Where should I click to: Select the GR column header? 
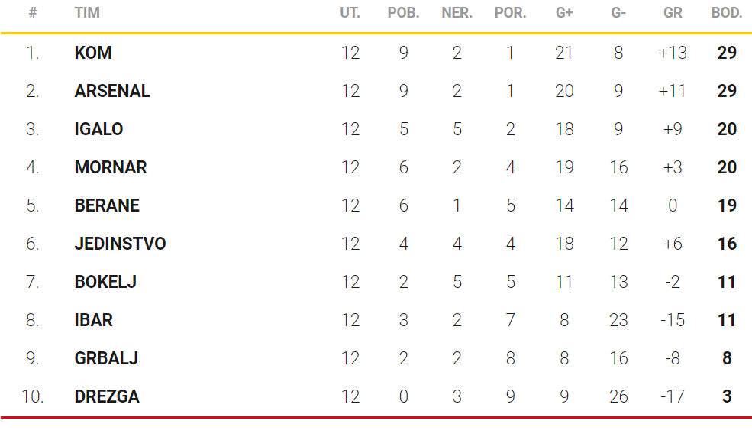tap(673, 13)
